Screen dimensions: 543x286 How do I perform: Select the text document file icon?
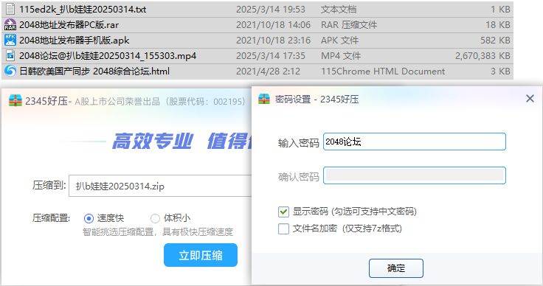pyautogui.click(x=10, y=9)
